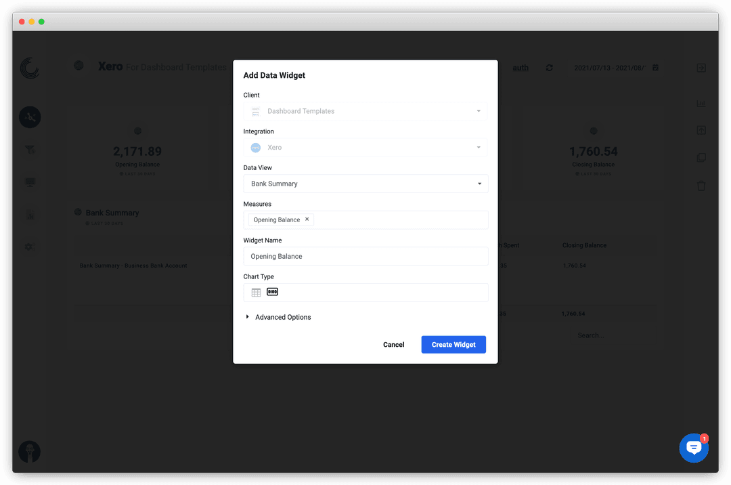Click the 2,171.89 Opening Balance widget
The width and height of the screenshot is (731, 485).
137,152
